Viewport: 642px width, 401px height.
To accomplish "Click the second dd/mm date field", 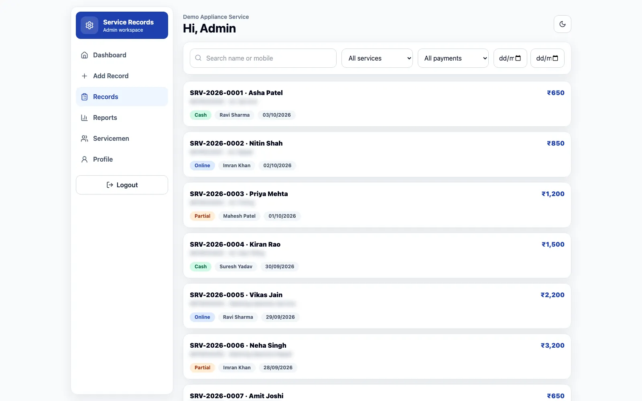I will 547,58.
